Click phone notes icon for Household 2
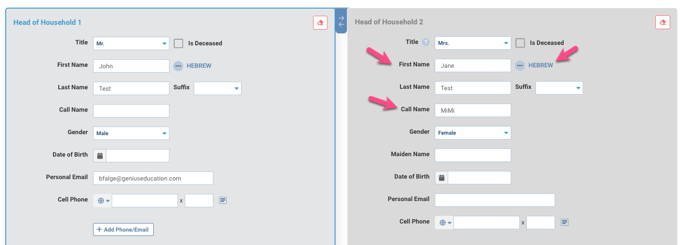This screenshot has width=683, height=245. tap(565, 223)
